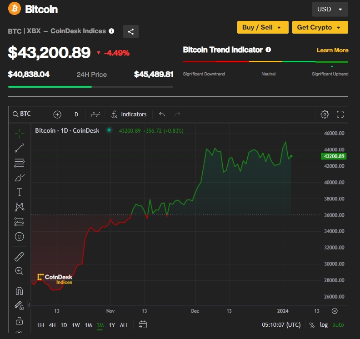The image size is (360, 339).
Task: Select the text annotation tool
Action: (x=19, y=192)
